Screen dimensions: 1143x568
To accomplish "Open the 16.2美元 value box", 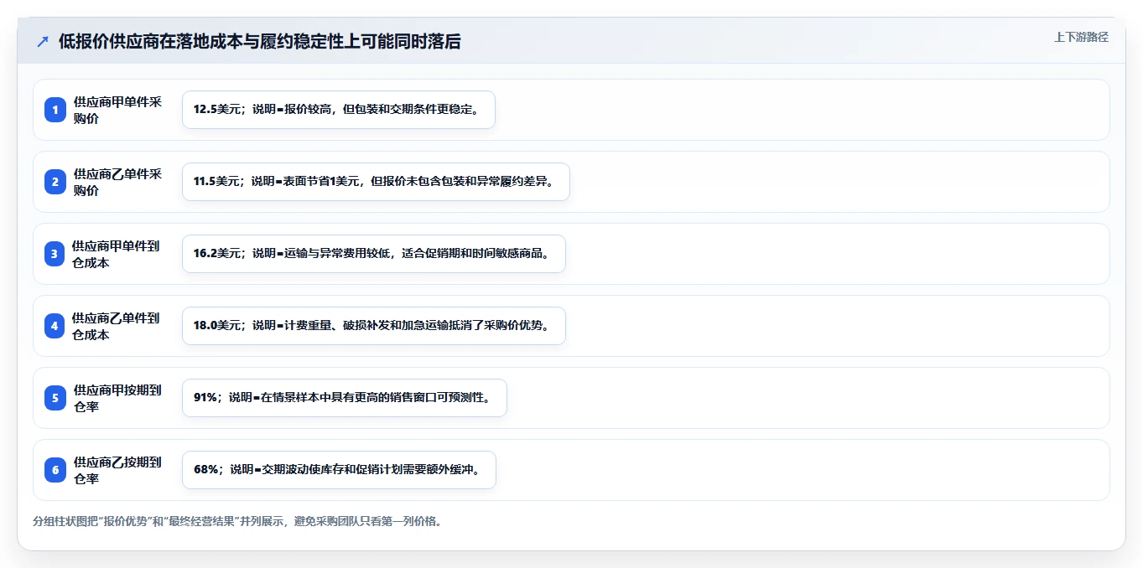I will pos(374,254).
